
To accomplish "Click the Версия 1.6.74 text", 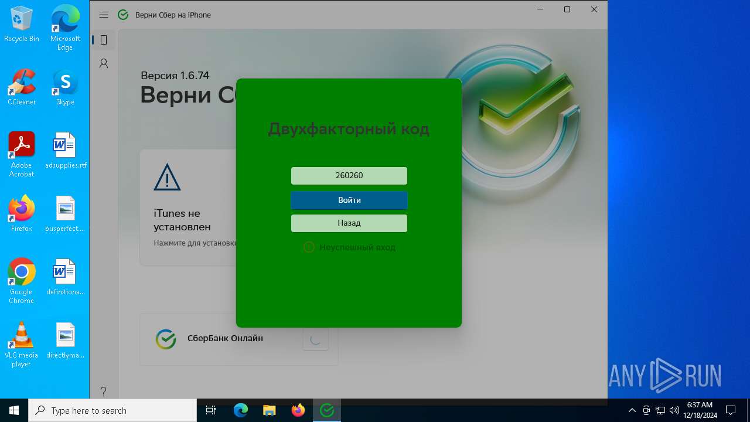I will coord(175,76).
